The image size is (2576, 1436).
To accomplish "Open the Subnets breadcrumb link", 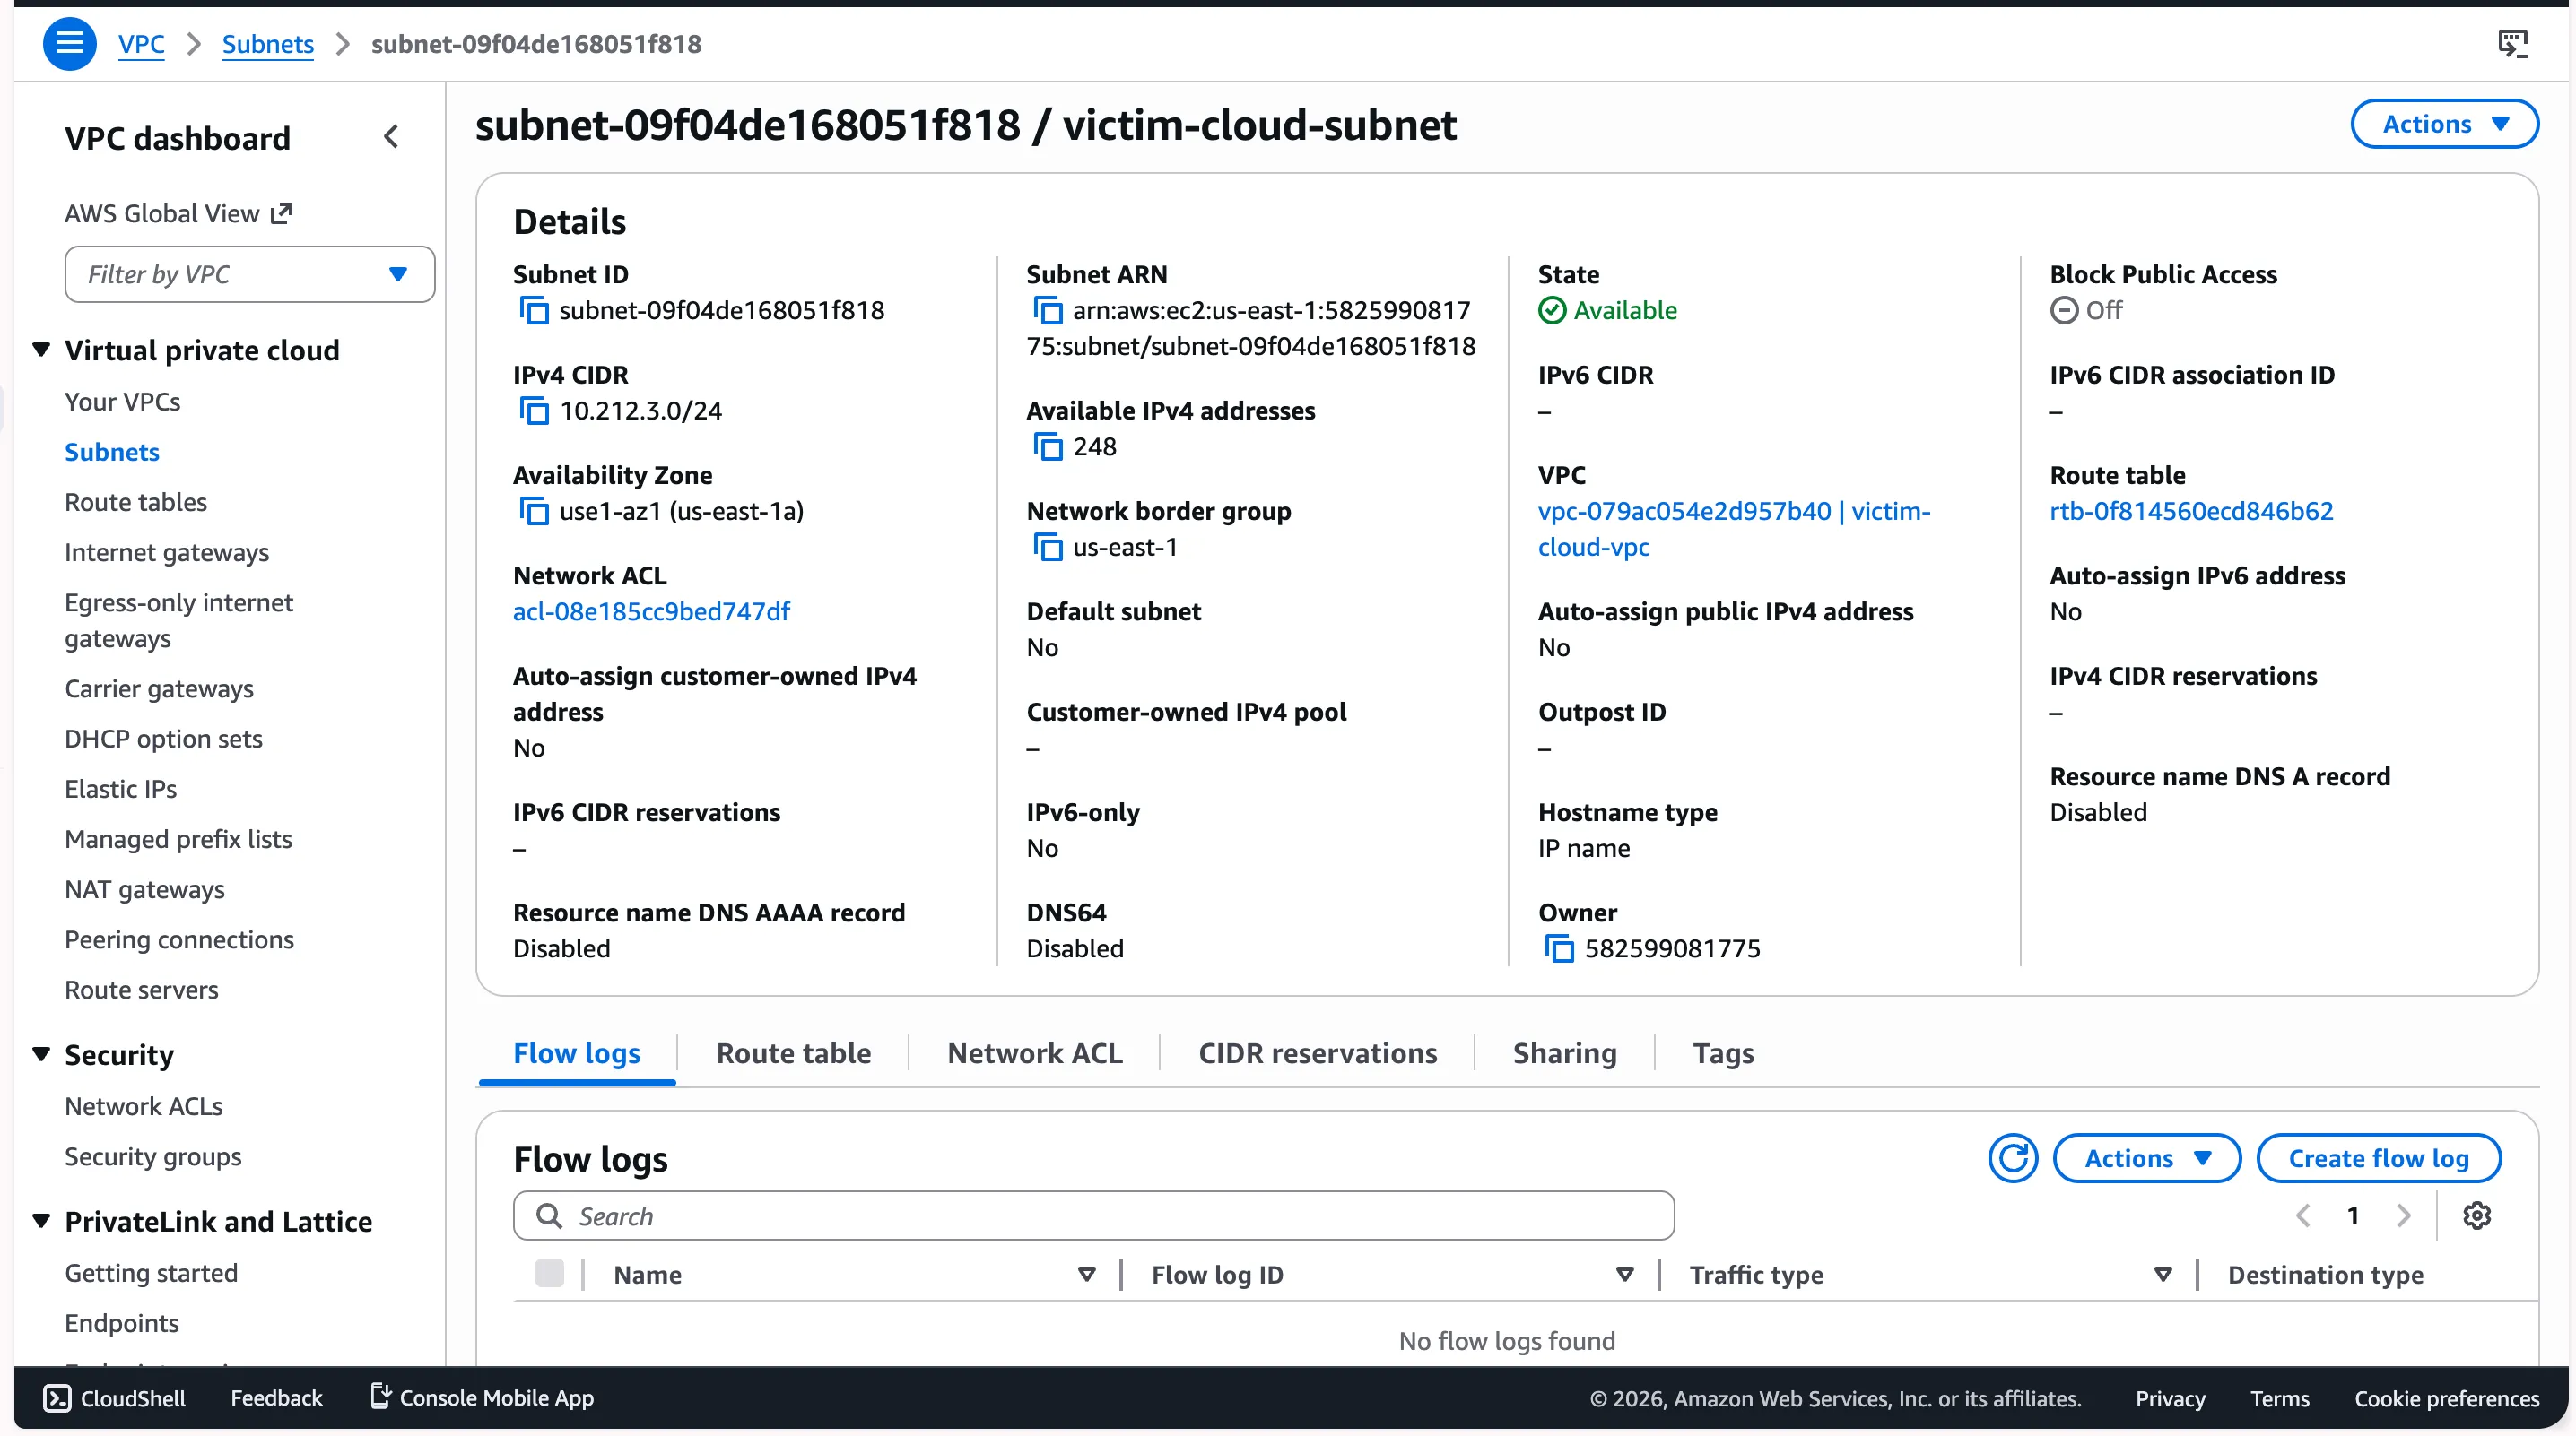I will [x=267, y=44].
